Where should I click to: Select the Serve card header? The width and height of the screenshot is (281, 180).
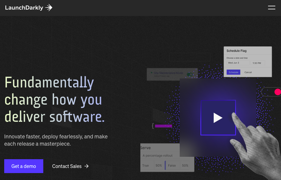[145, 148]
